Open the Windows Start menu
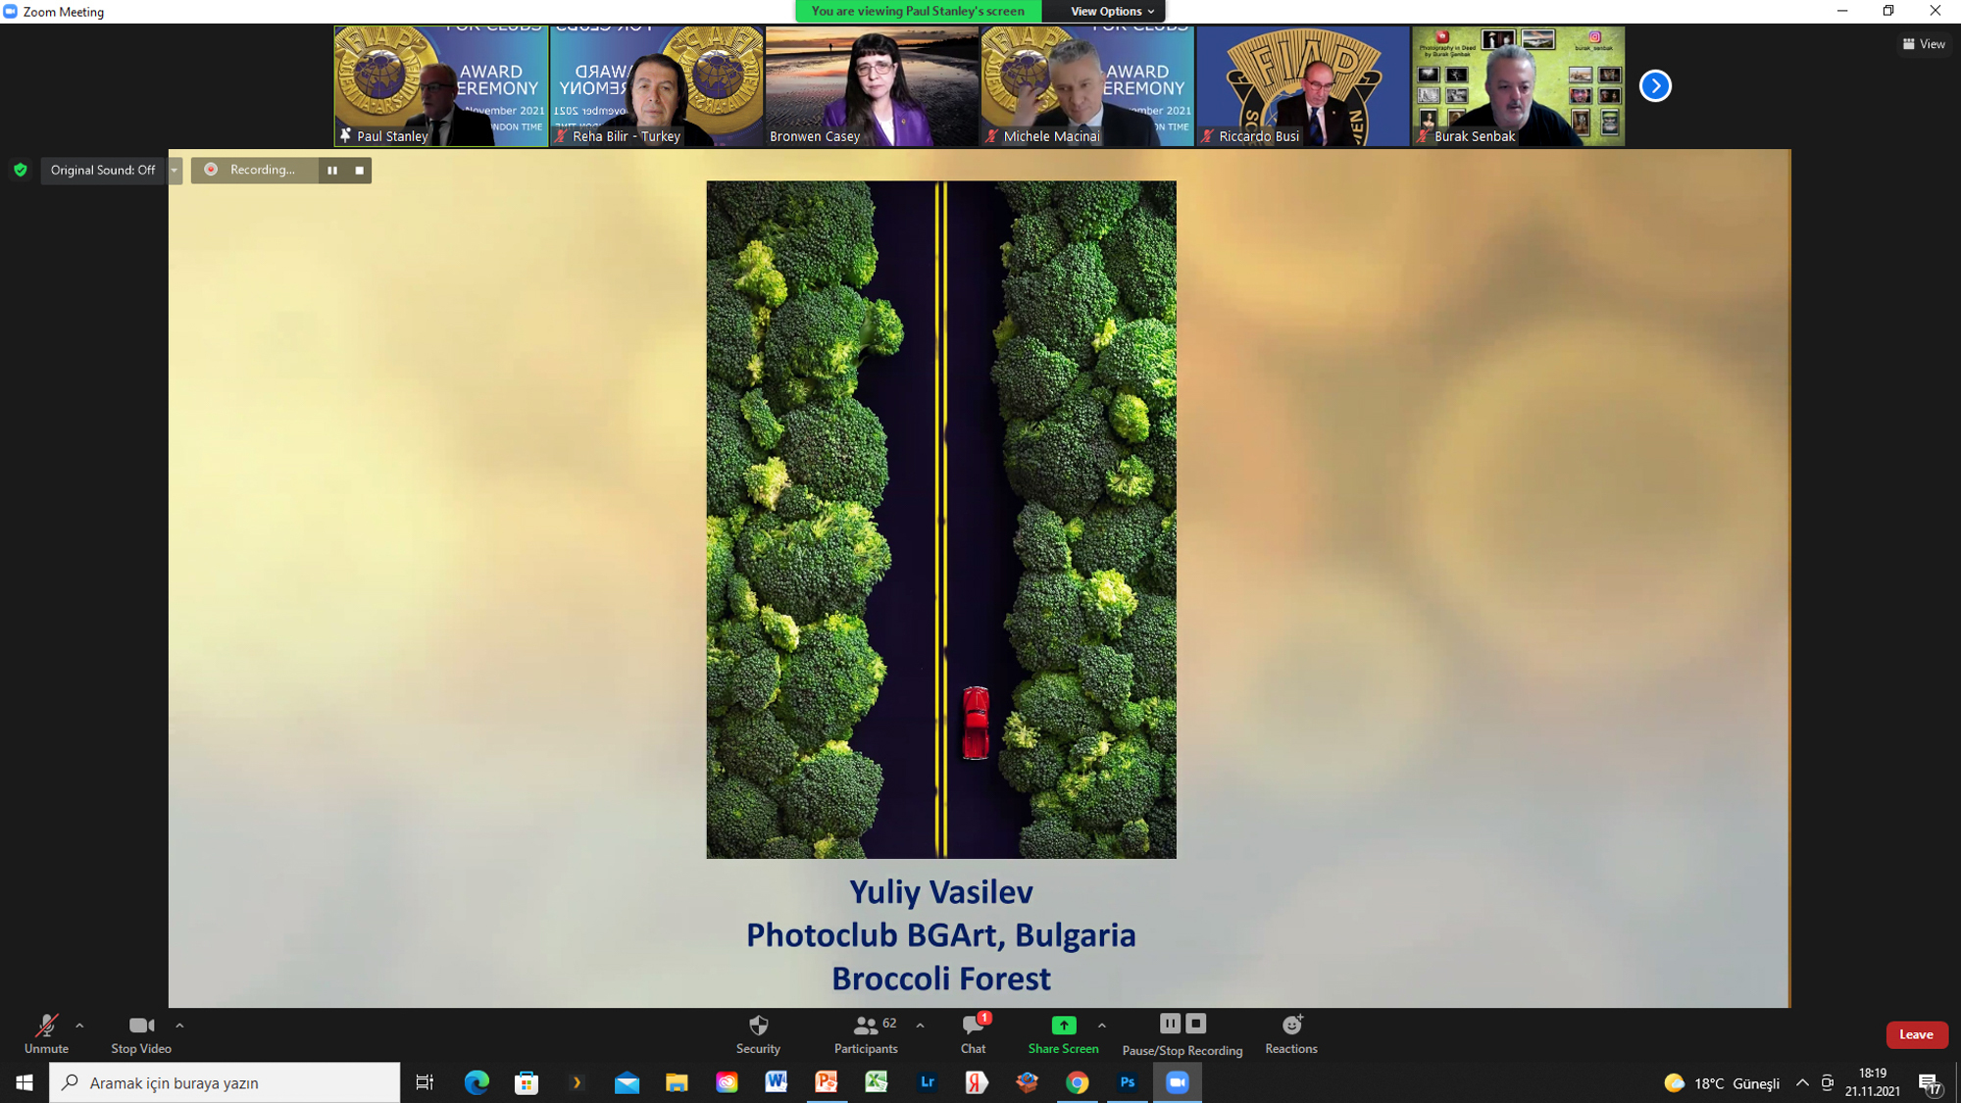This screenshot has height=1103, width=1961. (x=25, y=1082)
